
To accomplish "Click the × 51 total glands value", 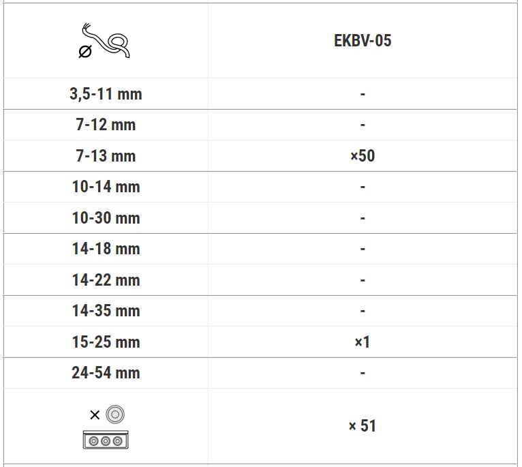I will tap(363, 425).
